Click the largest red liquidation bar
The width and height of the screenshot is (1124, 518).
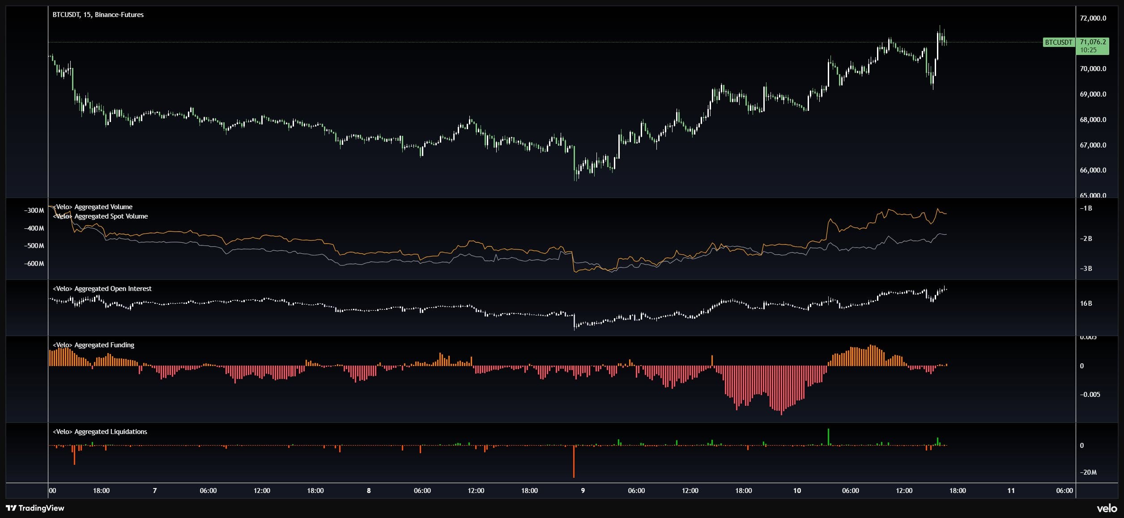click(x=574, y=463)
